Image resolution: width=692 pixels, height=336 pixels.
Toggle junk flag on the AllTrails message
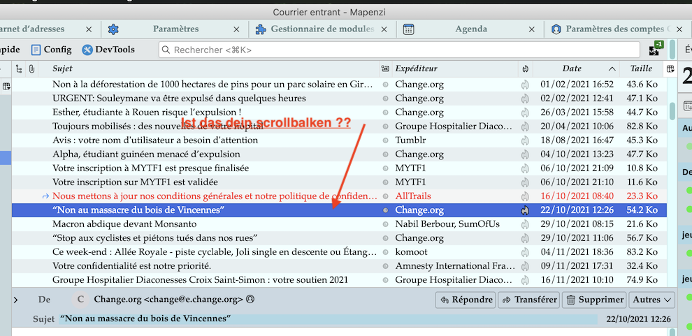point(525,196)
